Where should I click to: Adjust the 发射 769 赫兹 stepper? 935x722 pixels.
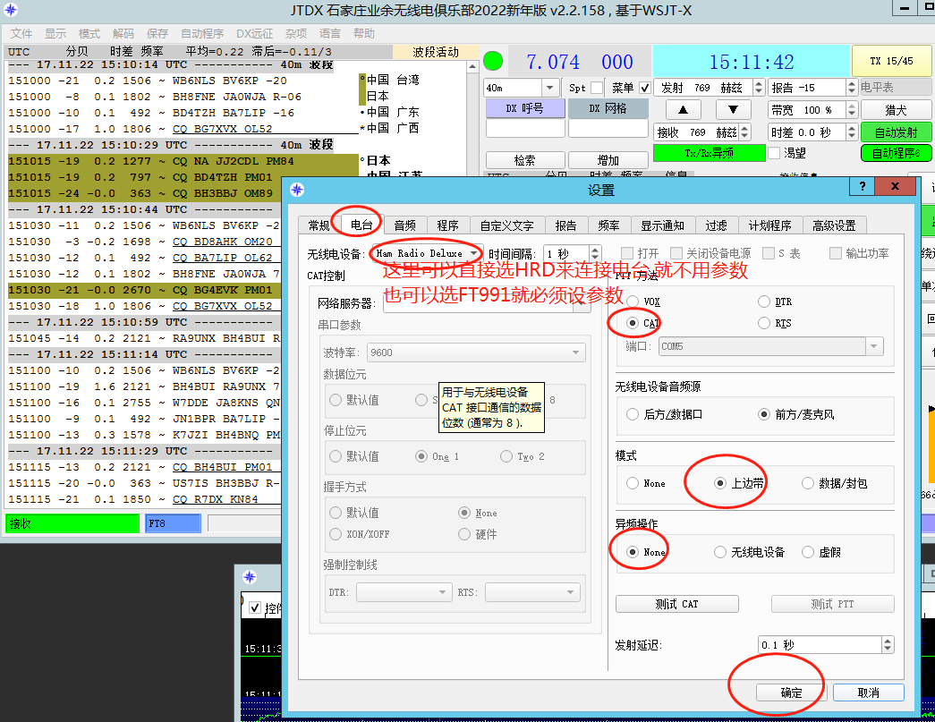tap(759, 88)
